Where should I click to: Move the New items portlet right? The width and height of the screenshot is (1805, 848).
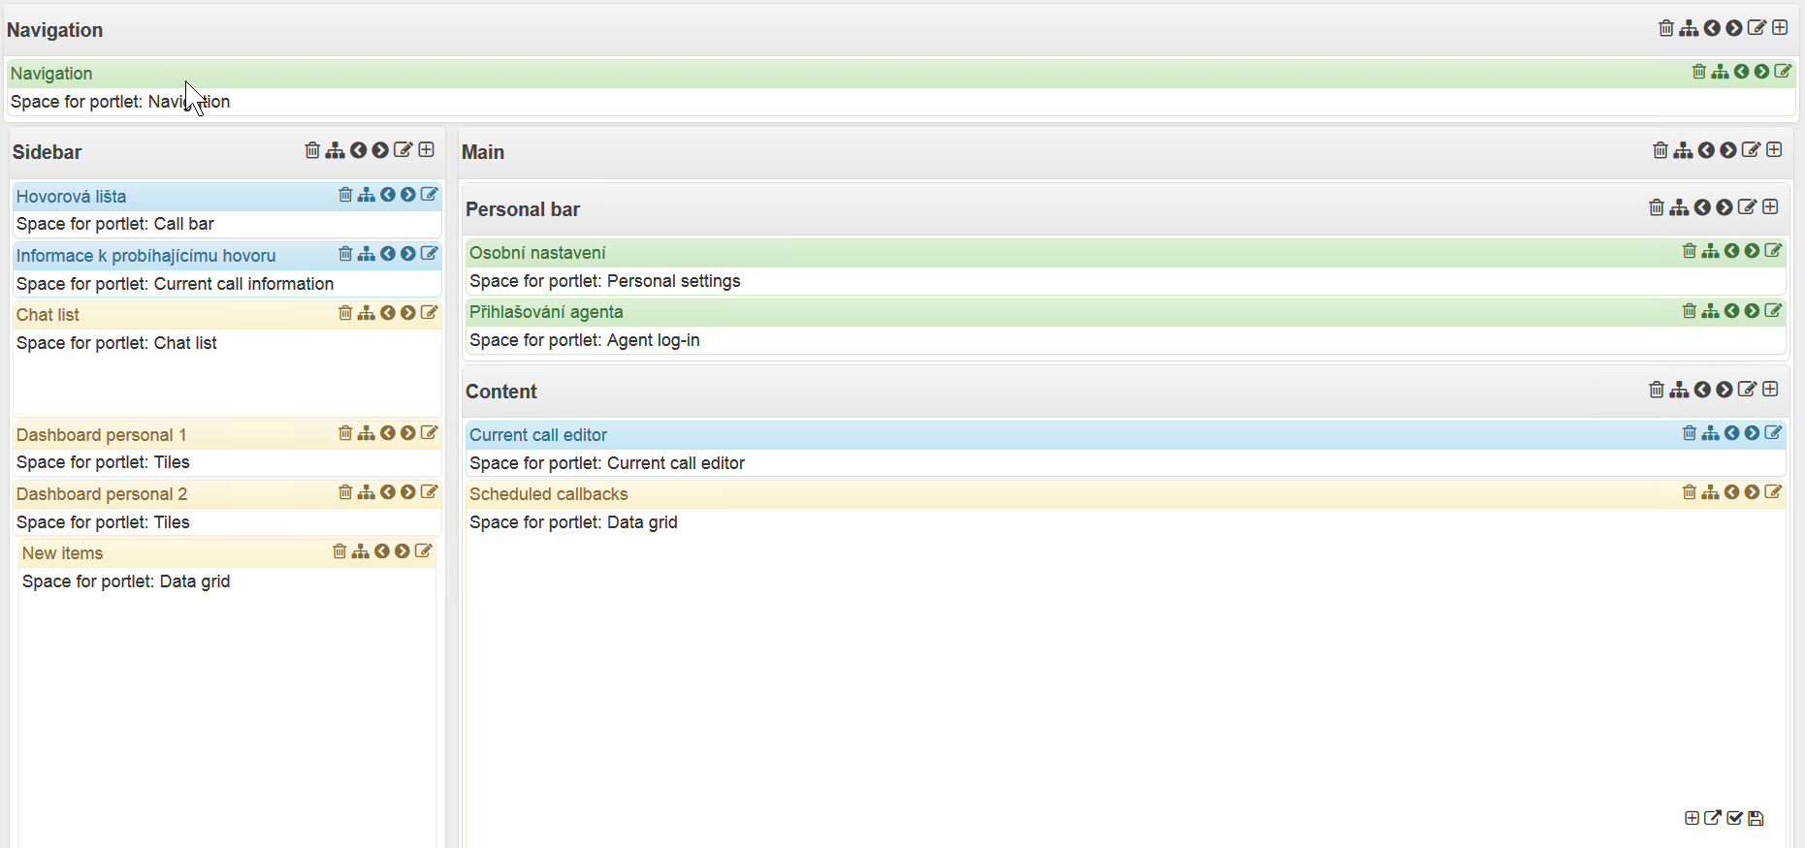(x=403, y=551)
